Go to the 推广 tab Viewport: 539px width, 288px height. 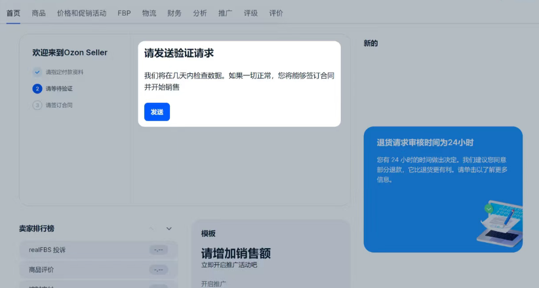[225, 13]
